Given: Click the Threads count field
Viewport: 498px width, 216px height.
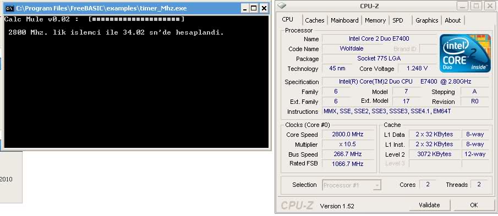Looking at the screenshot, I should [x=479, y=185].
